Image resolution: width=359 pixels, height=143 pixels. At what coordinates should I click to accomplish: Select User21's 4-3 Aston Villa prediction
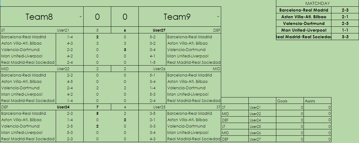70,43
